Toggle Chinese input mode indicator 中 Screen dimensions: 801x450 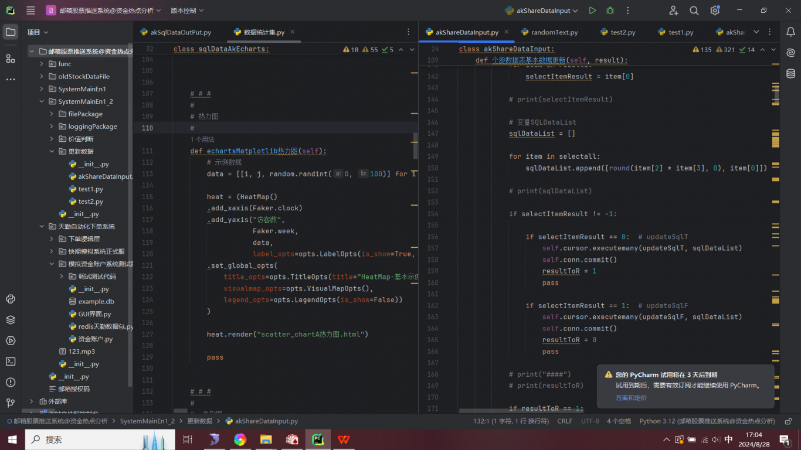click(728, 439)
